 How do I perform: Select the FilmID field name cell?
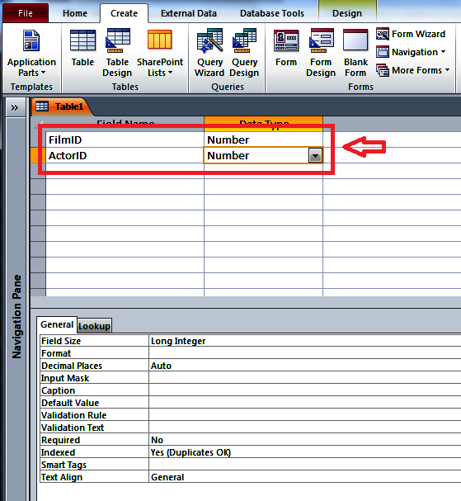coord(125,140)
